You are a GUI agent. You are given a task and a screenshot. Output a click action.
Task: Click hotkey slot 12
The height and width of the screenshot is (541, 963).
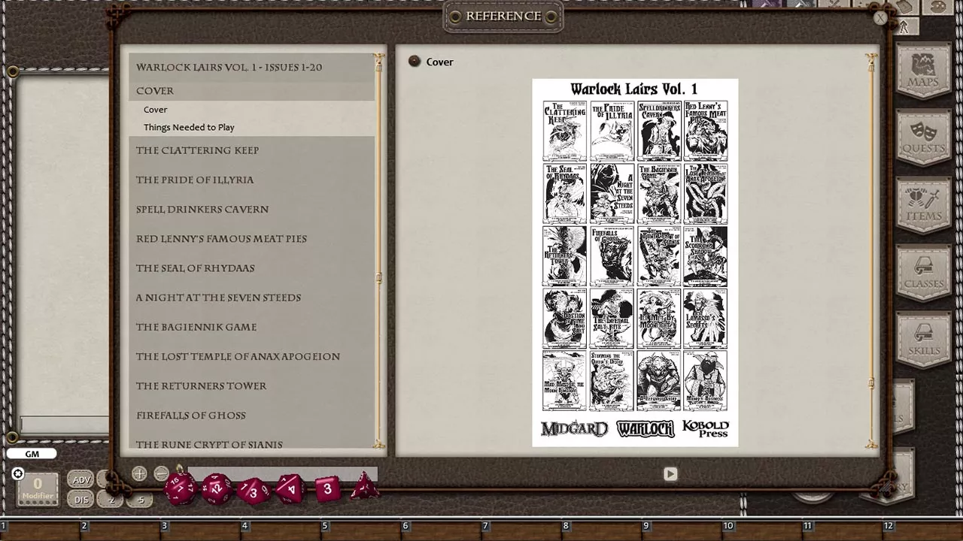pos(924,531)
